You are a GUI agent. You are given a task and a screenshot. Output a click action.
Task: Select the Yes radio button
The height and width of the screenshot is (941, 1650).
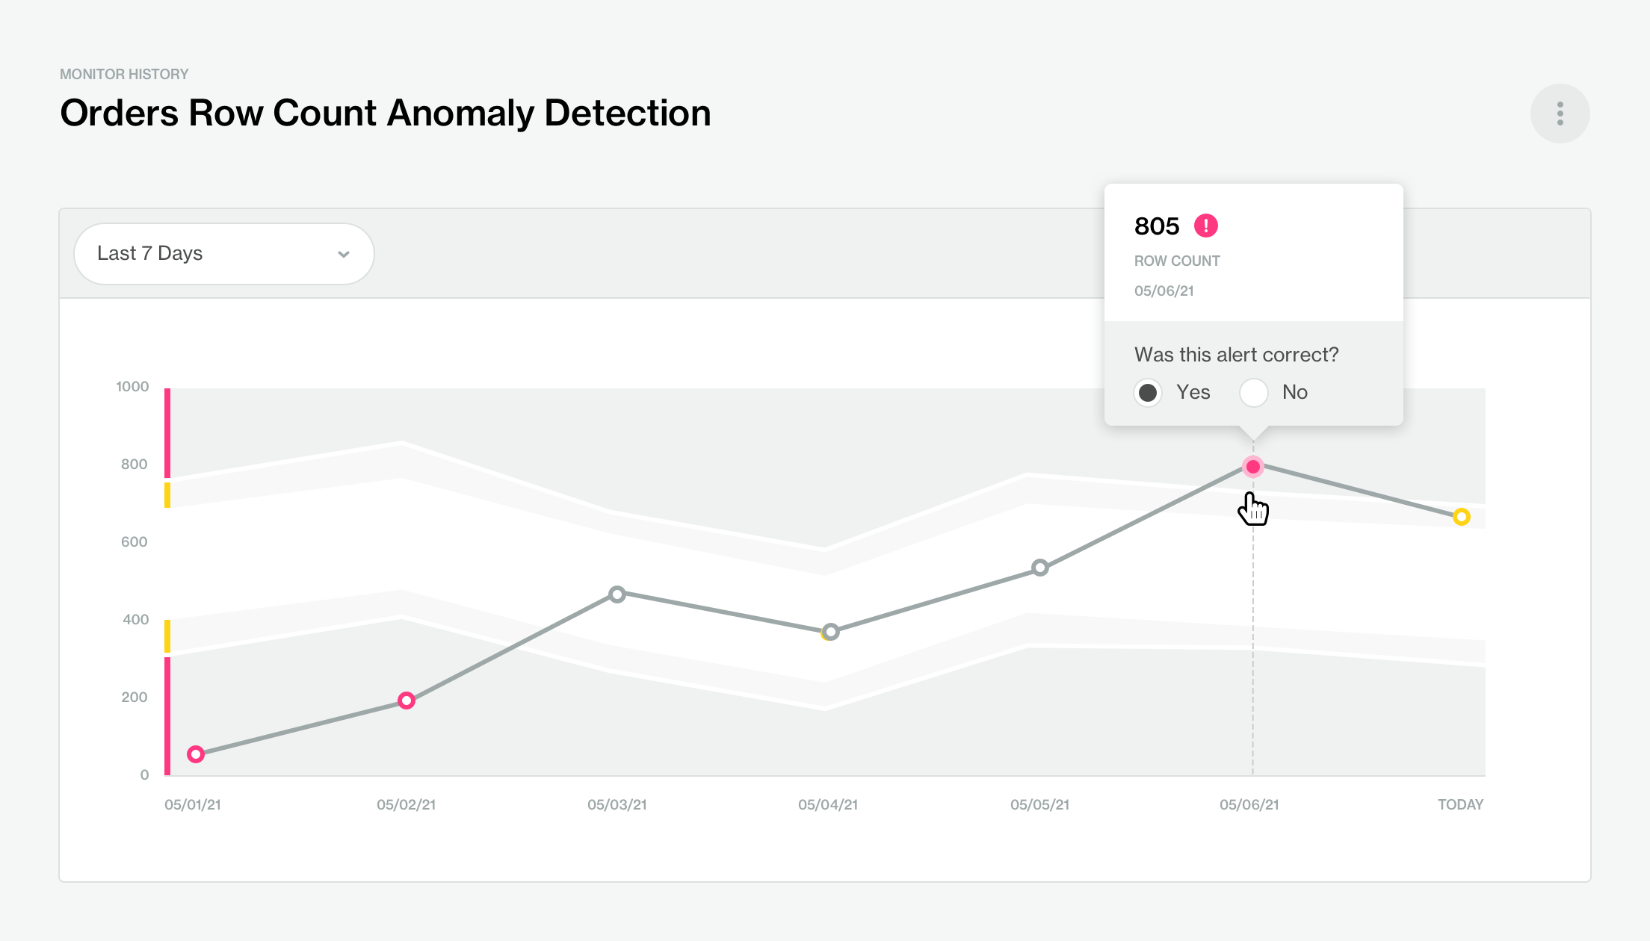[1148, 393]
